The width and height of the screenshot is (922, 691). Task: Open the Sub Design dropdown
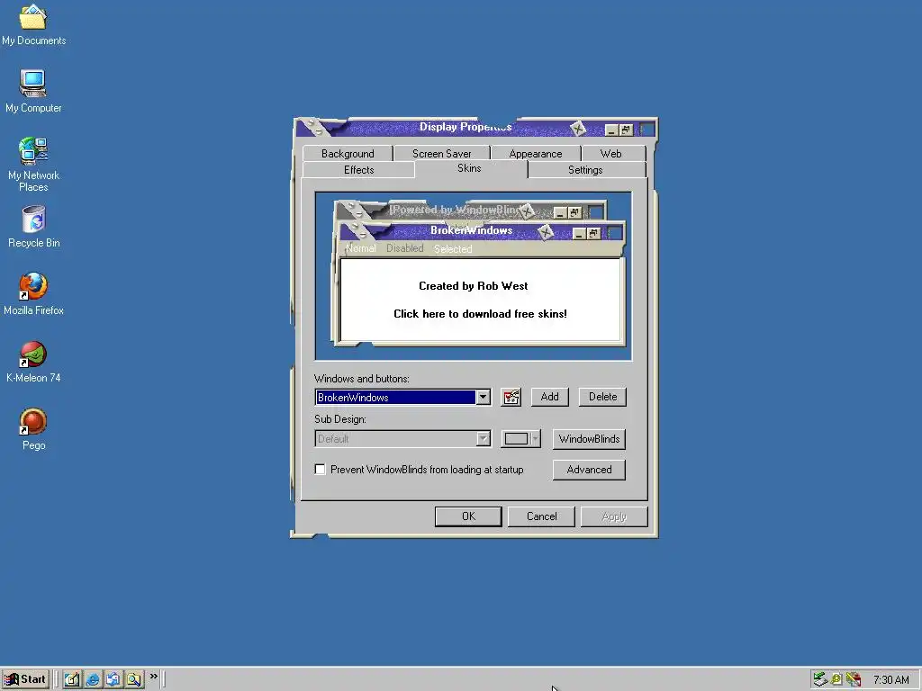point(483,439)
